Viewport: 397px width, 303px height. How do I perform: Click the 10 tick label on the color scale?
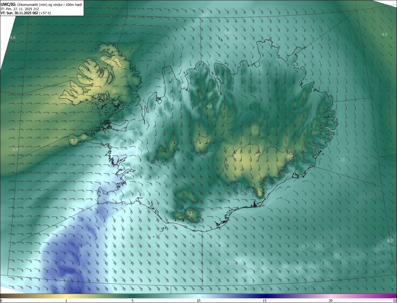click(x=198, y=301)
